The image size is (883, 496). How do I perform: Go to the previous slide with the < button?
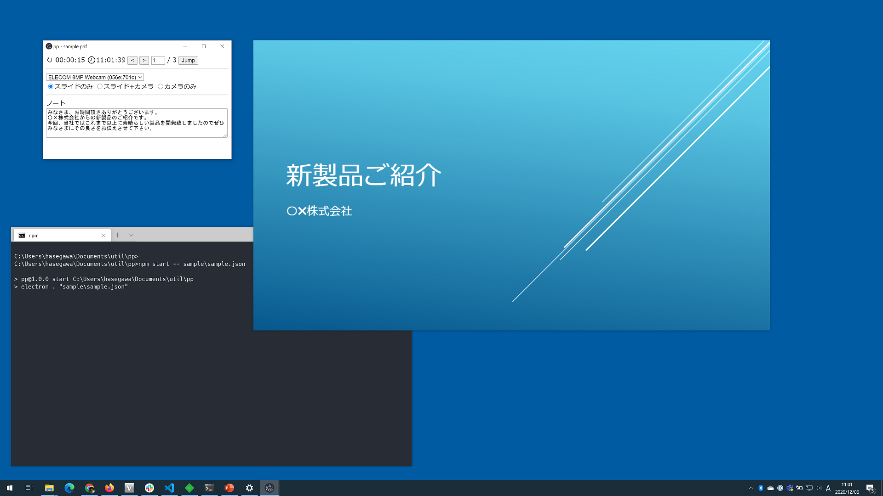(x=132, y=60)
